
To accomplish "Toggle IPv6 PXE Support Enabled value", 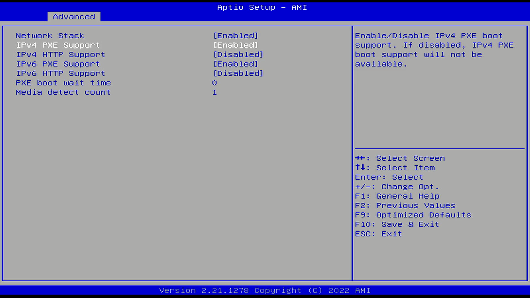I will (x=235, y=64).
